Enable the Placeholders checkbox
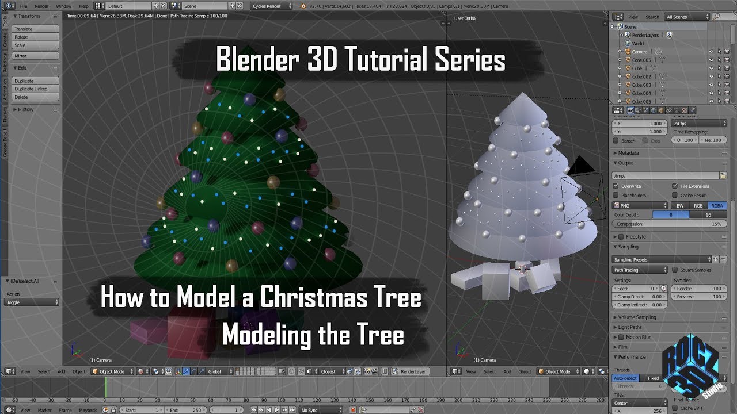 (616, 195)
